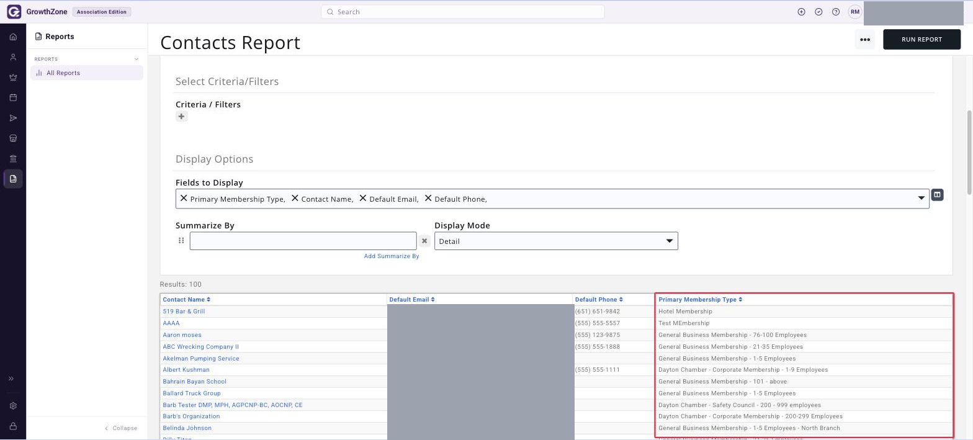This screenshot has width=973, height=440.
Task: Open the Communications paper-plane icon
Action: tap(13, 118)
